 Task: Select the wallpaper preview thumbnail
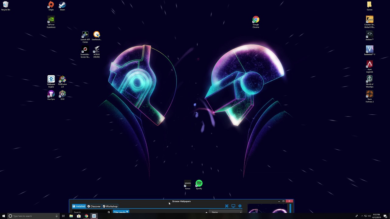268,209
